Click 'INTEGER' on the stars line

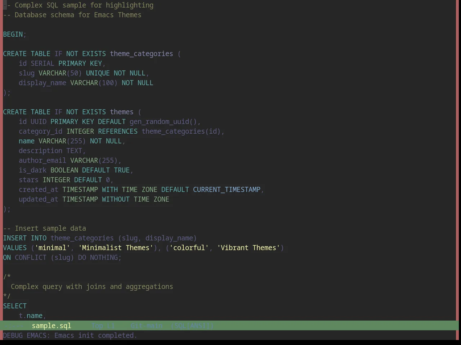pyautogui.click(x=56, y=180)
